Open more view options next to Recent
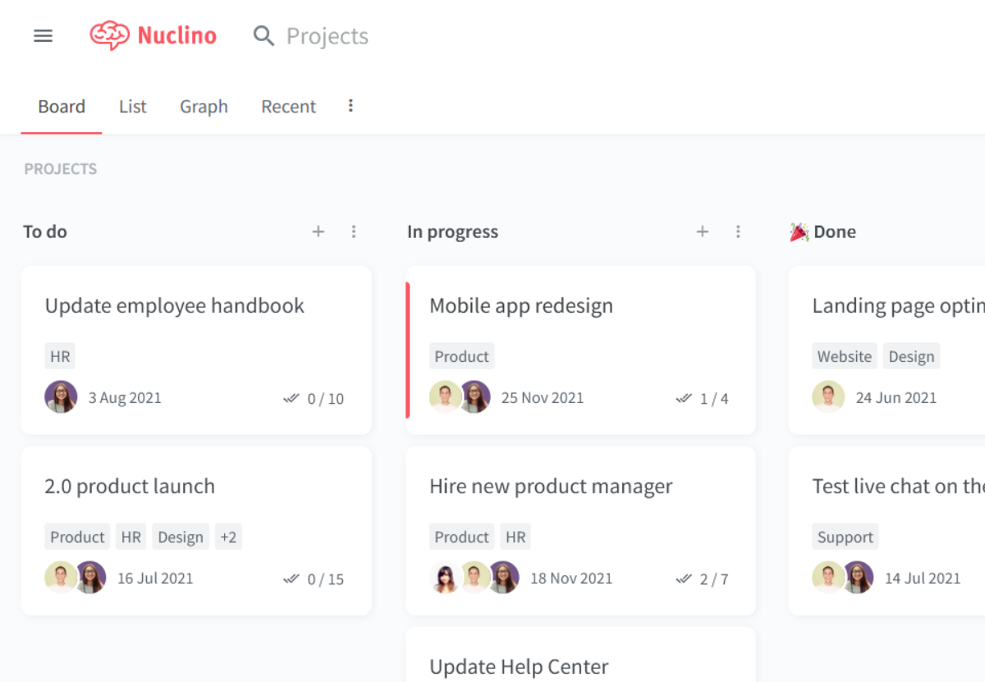 pyautogui.click(x=350, y=106)
